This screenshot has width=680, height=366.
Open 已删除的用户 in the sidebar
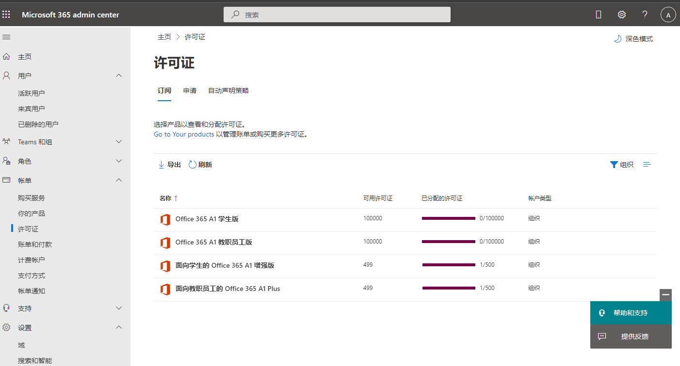38,124
